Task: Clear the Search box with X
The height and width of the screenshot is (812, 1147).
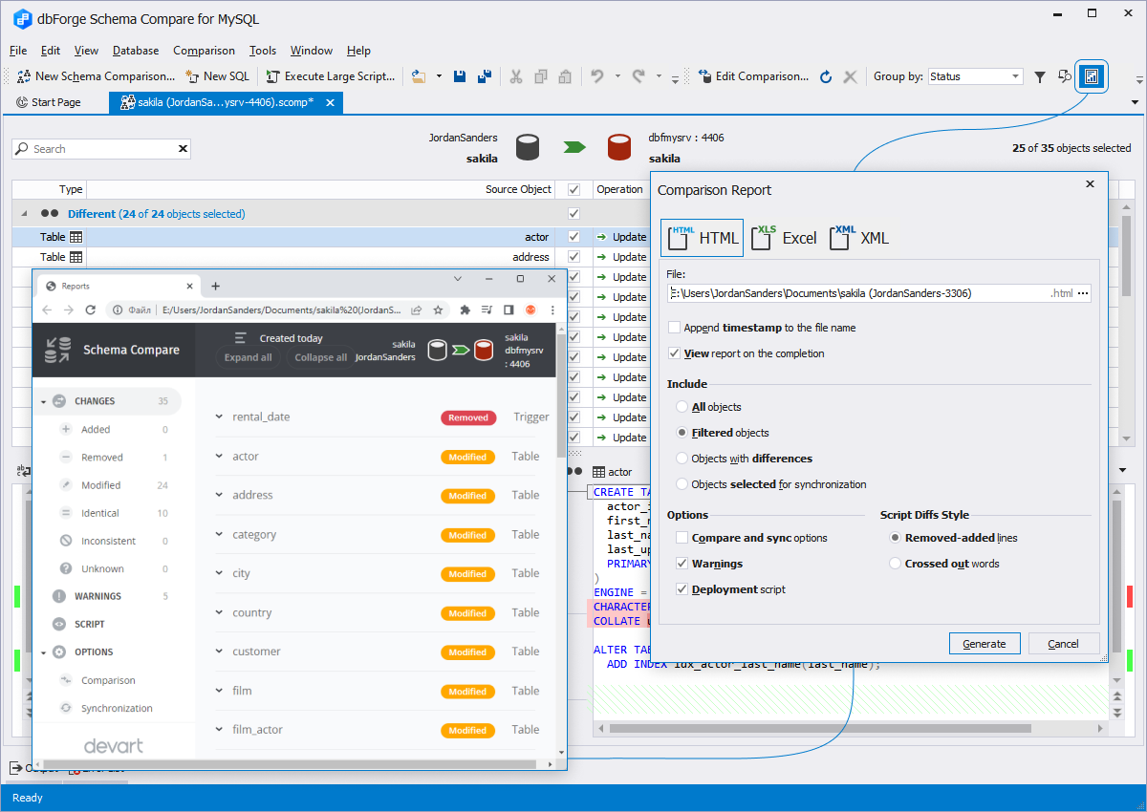Action: 183,149
